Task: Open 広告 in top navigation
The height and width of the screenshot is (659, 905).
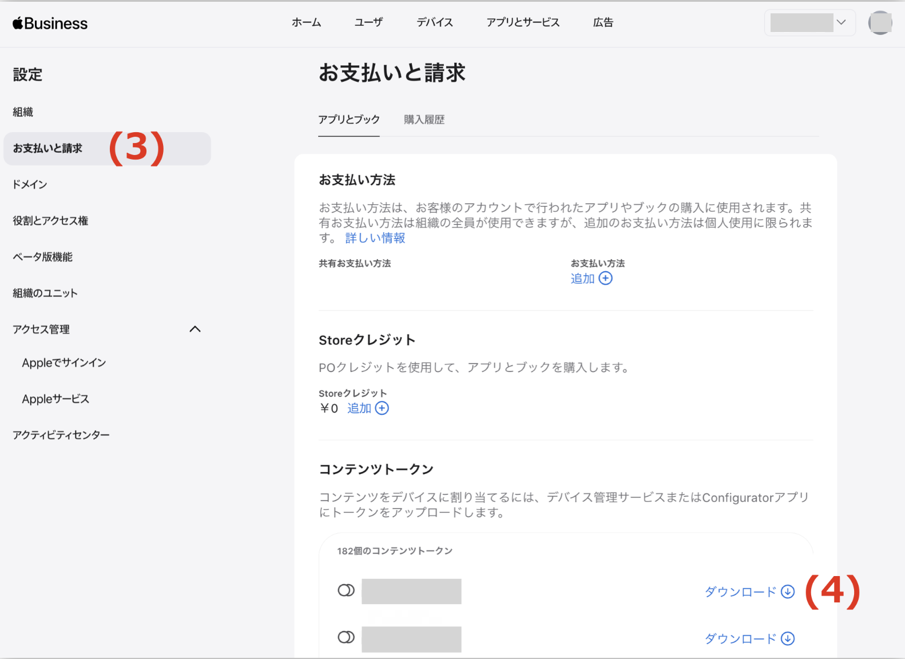Action: pos(603,23)
